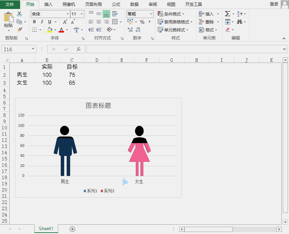This screenshot has width=289, height=234.
Task: Apply percent style
Action: click(x=142, y=22)
